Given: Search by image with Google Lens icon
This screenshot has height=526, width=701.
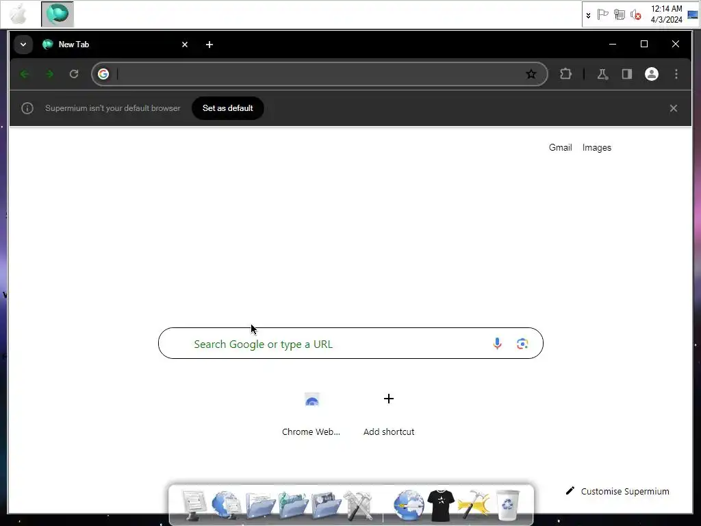Looking at the screenshot, I should coord(522,344).
